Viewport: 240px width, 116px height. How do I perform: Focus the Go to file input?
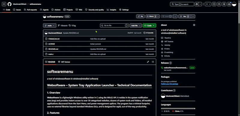point(114,25)
